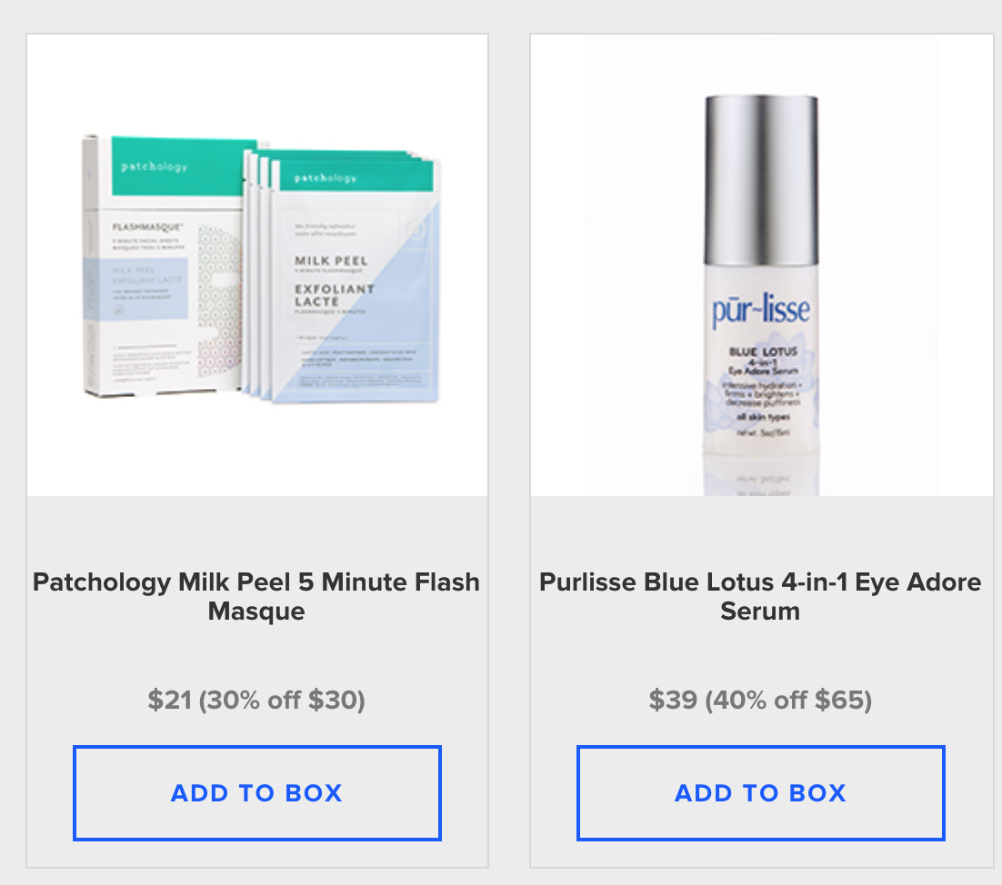Open the Purlisse Blue Lotus serum image
The height and width of the screenshot is (885, 1002).
(x=761, y=265)
